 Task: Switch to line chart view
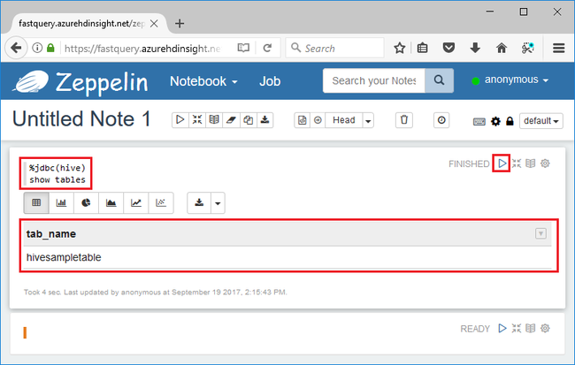tap(136, 202)
